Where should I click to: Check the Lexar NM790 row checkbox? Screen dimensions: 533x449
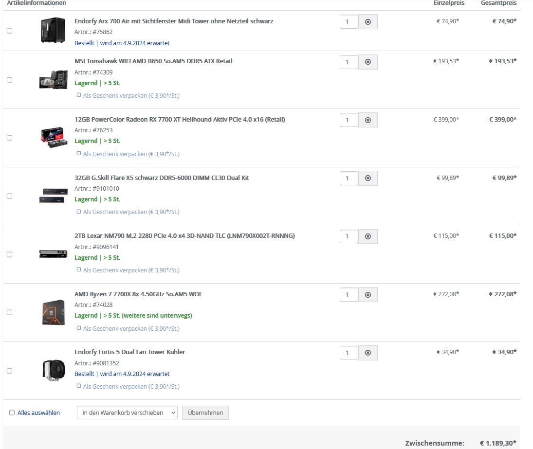[x=10, y=254]
